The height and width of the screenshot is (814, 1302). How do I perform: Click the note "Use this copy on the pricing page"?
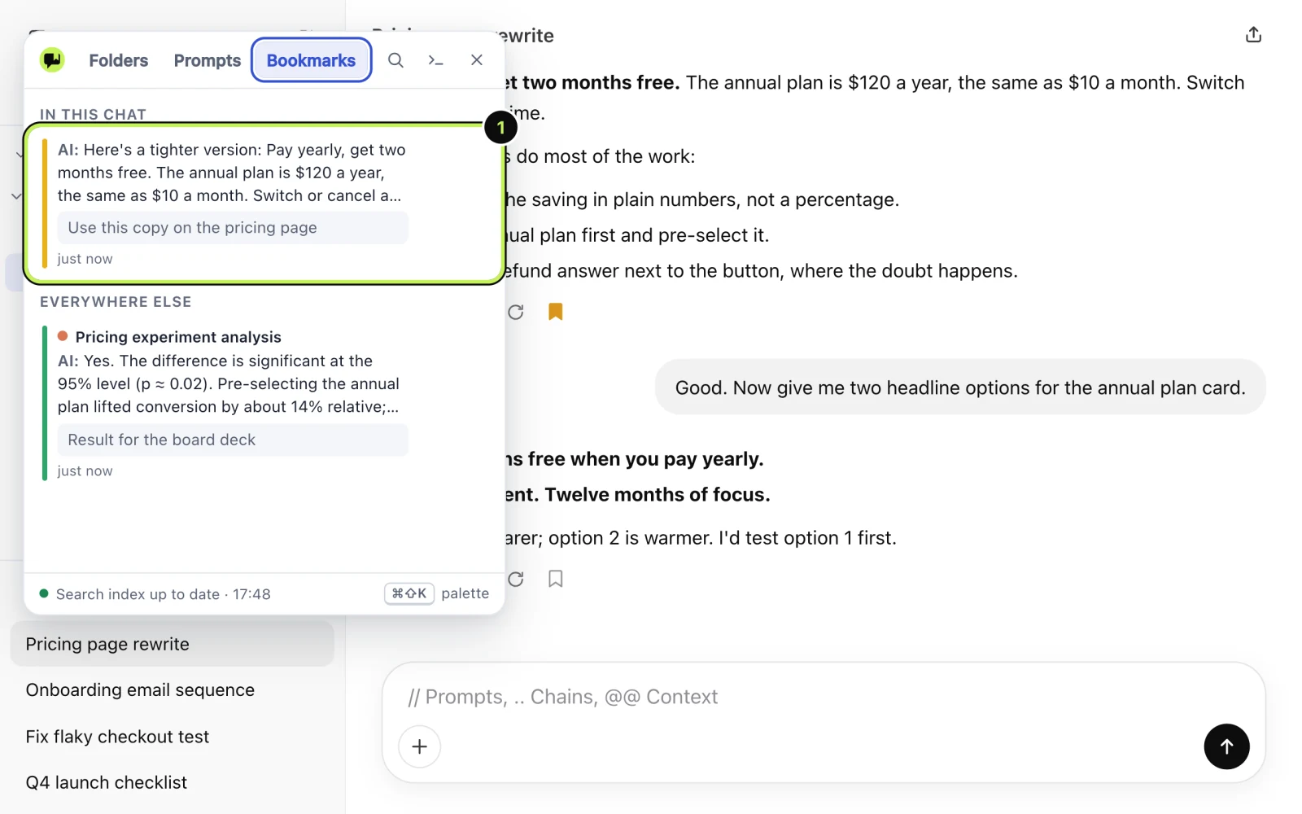[233, 228]
